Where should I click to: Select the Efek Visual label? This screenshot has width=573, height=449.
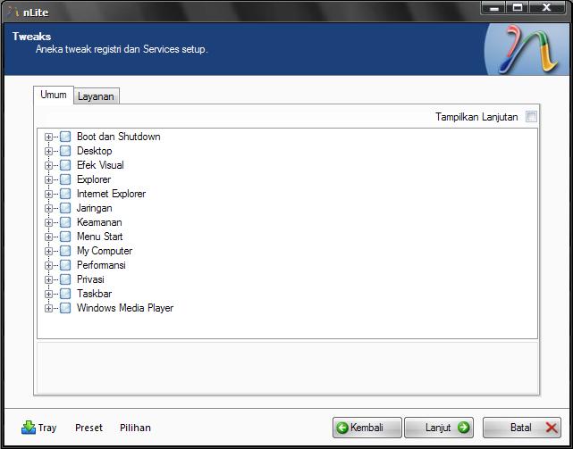coord(100,165)
